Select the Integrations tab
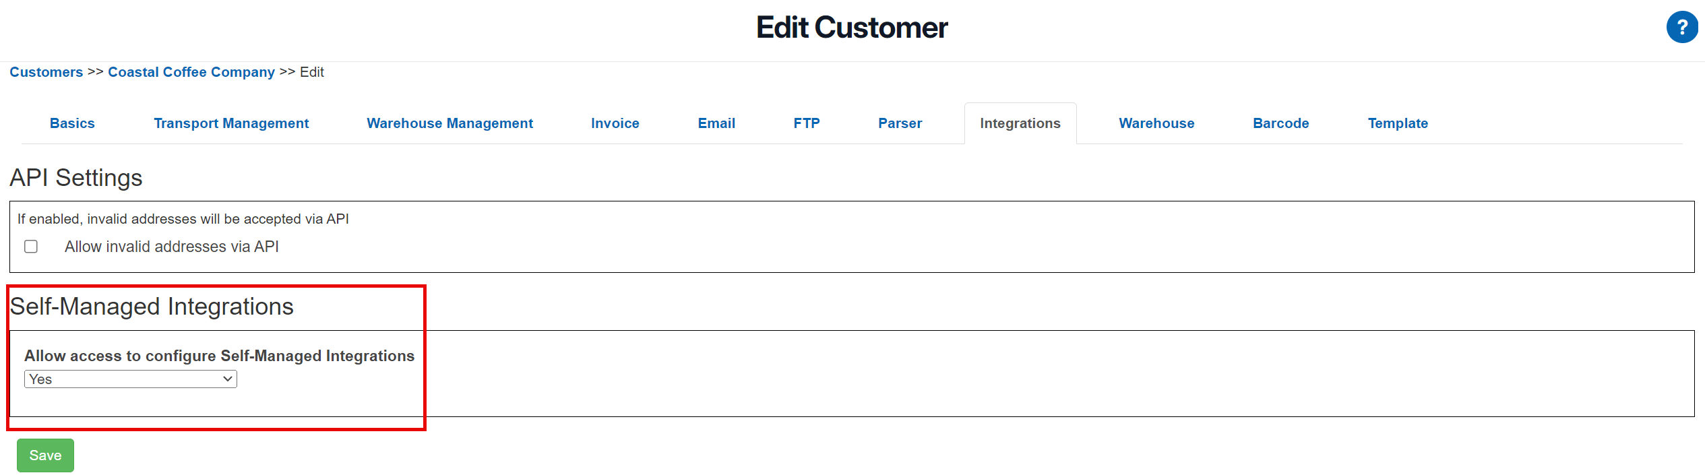1705x475 pixels. point(1020,123)
